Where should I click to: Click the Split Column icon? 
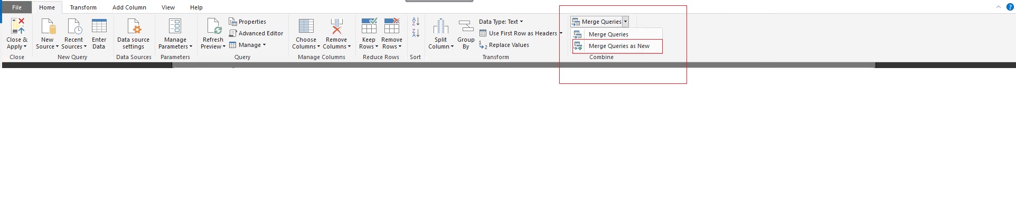(x=440, y=26)
